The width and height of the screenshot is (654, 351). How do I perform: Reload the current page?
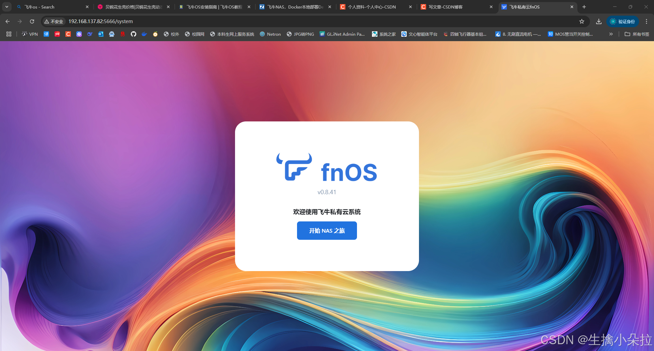point(32,21)
